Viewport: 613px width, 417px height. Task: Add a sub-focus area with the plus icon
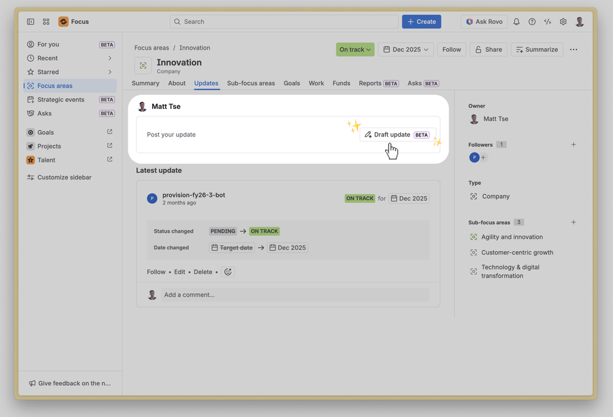point(574,222)
